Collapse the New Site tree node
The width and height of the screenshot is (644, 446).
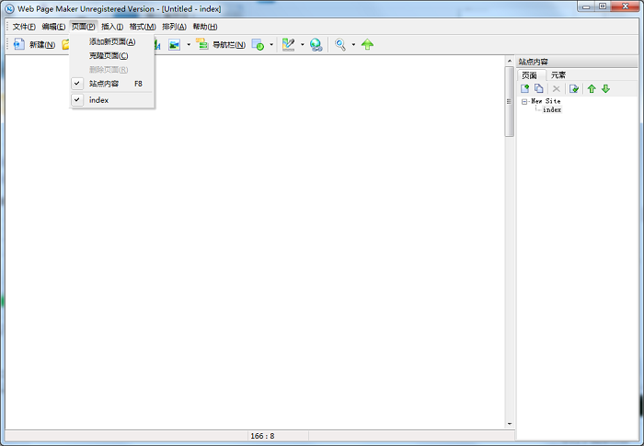pyautogui.click(x=524, y=101)
